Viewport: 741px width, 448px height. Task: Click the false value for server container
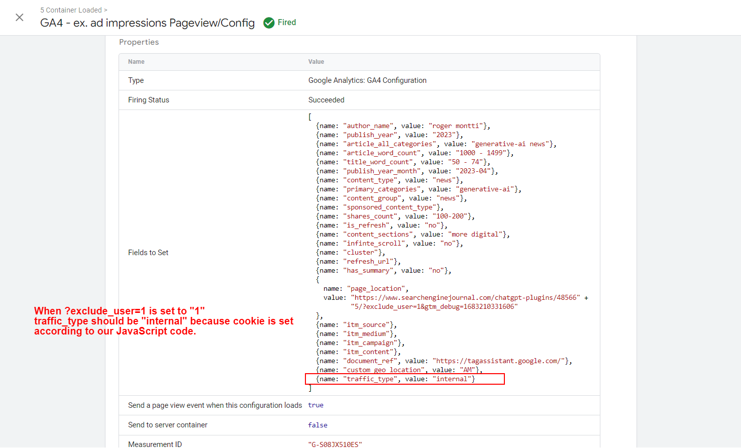click(317, 425)
